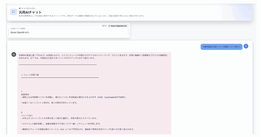The height and width of the screenshot is (137, 261).
Task: Click the bullet mentioning Czochralski法
Action: click(x=74, y=97)
